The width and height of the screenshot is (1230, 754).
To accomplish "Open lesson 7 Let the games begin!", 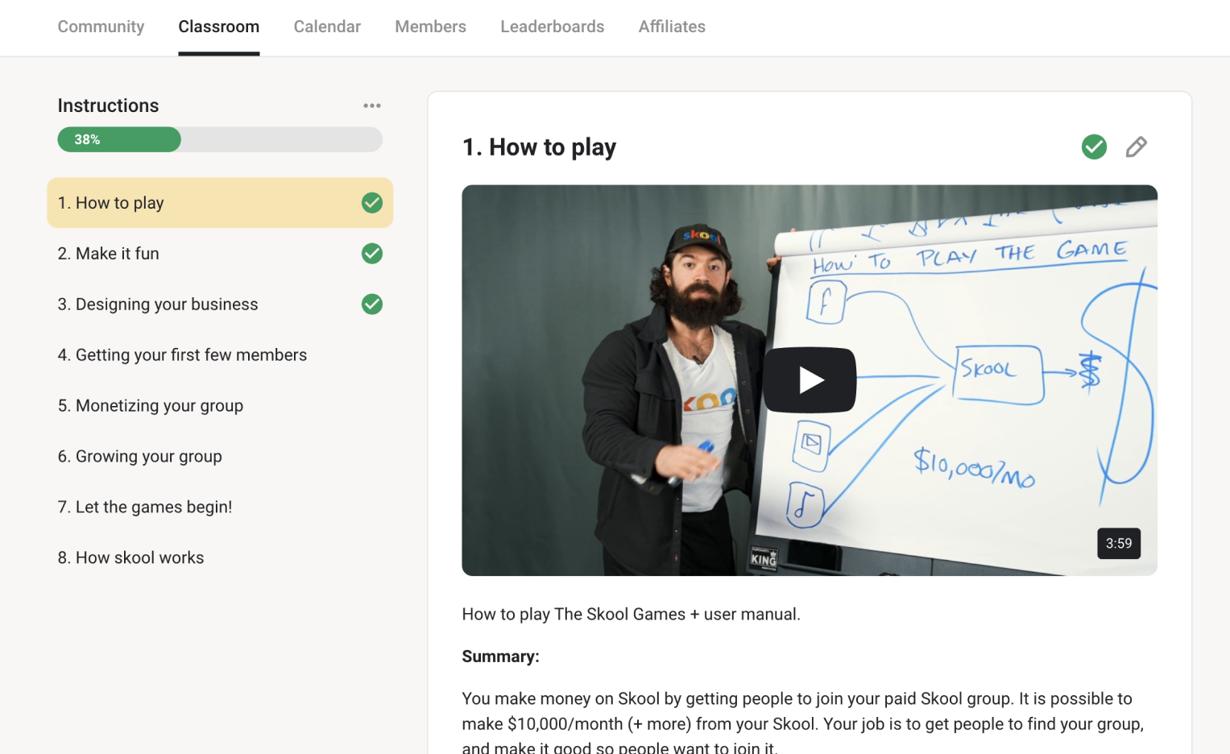I will click(145, 507).
